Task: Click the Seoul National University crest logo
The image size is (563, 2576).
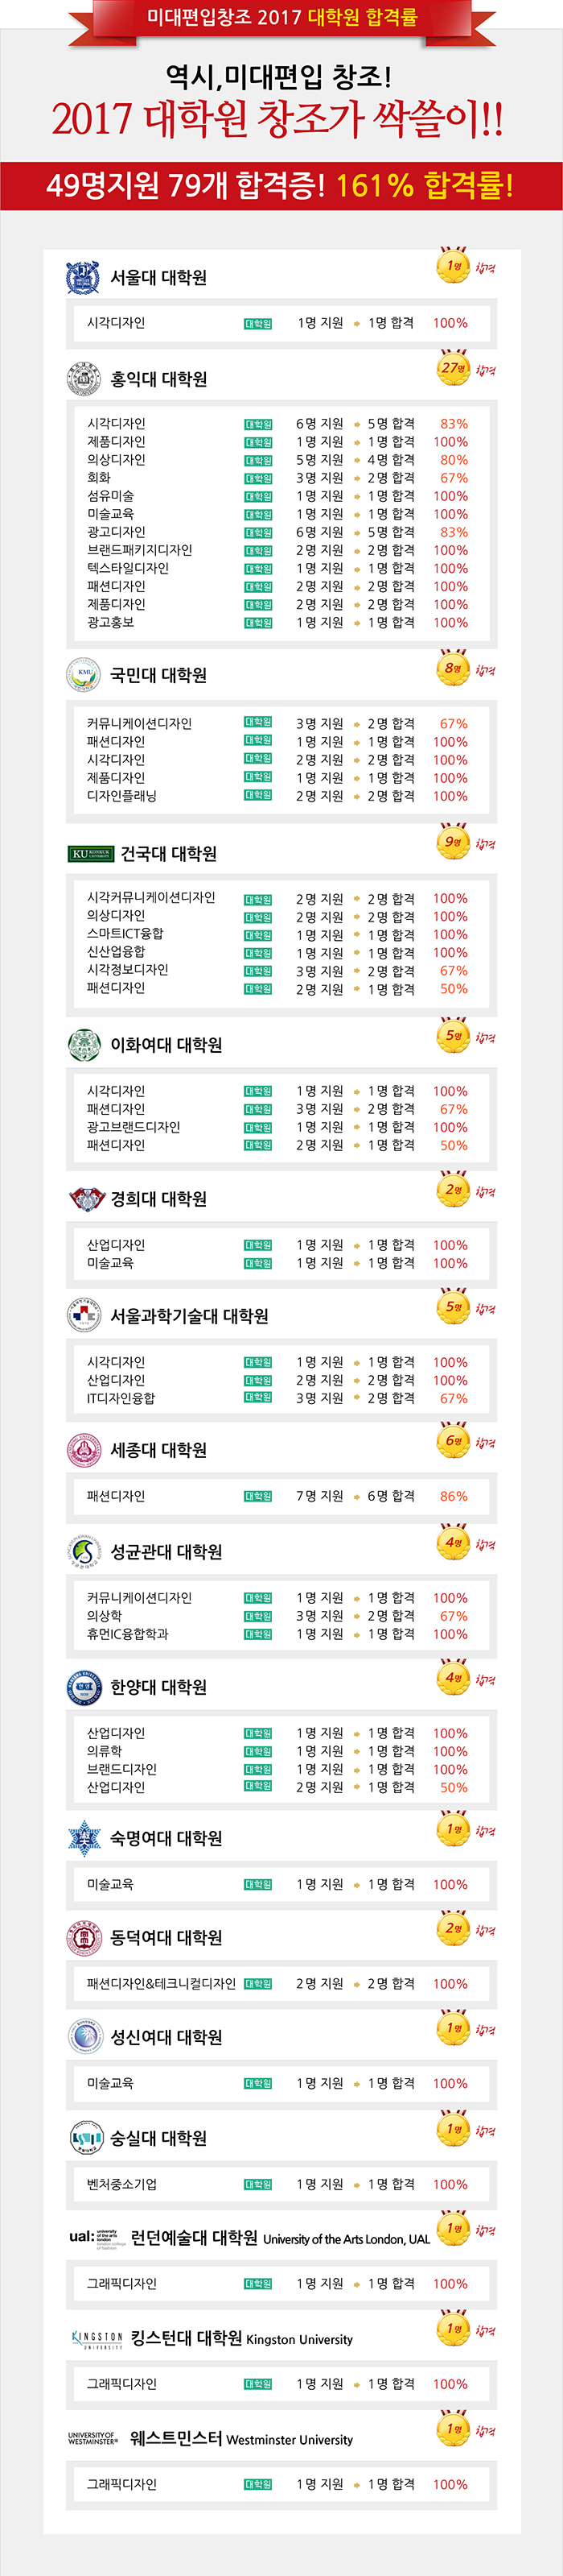Action: 83,277
